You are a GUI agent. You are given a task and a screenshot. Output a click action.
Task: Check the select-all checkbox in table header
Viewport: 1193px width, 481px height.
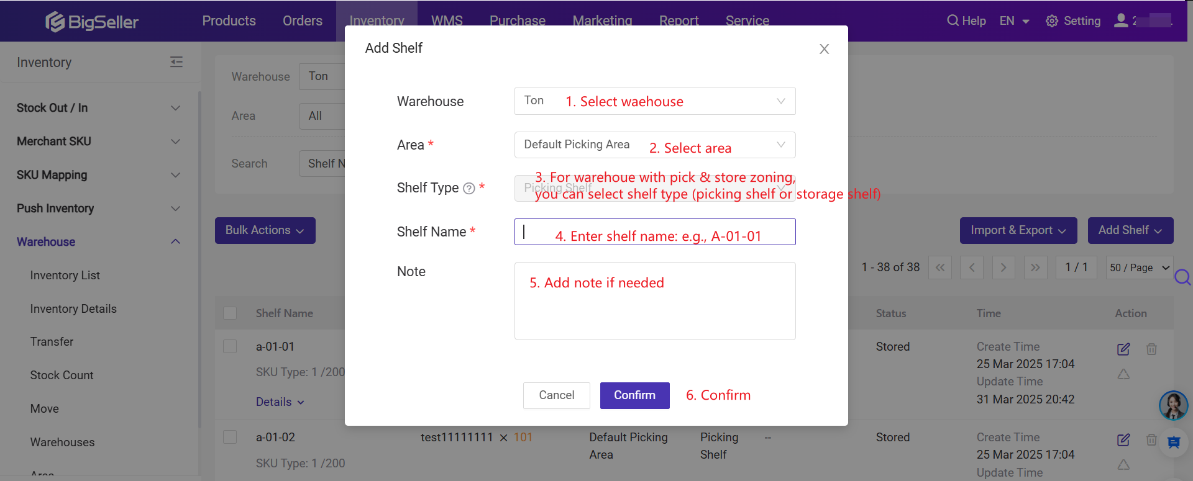[230, 313]
